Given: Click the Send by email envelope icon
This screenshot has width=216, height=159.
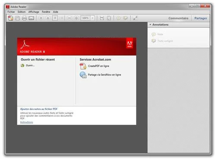Looking at the screenshot, I should point(31,18).
